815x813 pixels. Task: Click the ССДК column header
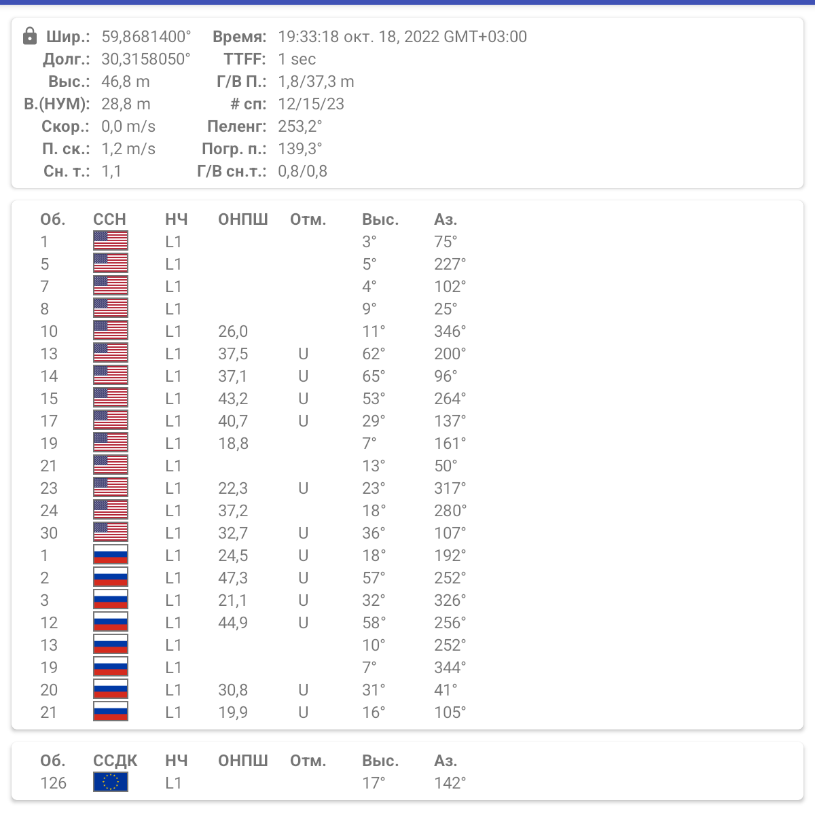(115, 761)
